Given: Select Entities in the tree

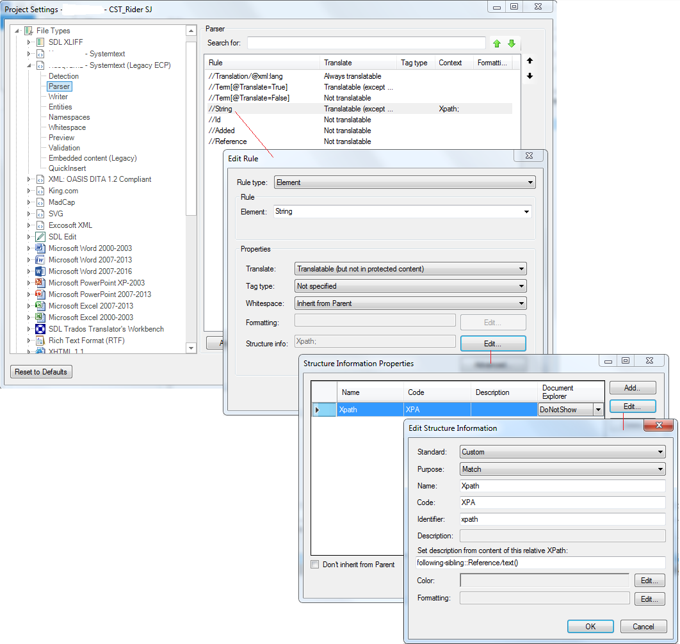Looking at the screenshot, I should point(60,107).
